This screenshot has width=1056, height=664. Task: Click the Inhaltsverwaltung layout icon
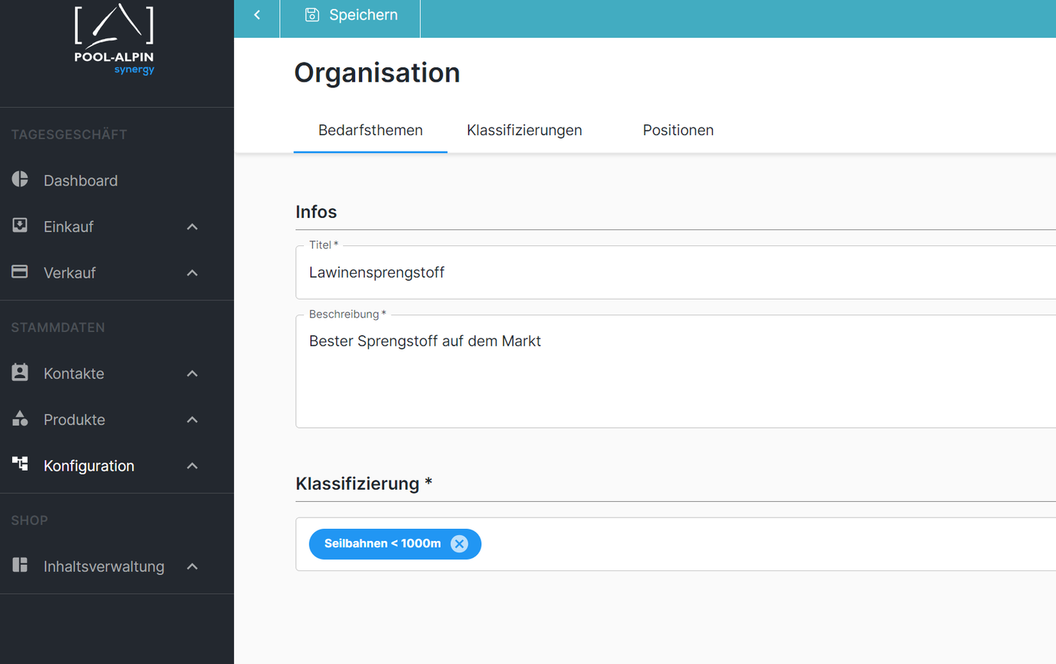pos(20,565)
